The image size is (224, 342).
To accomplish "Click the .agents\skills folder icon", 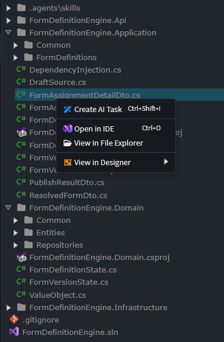I will tap(21, 8).
